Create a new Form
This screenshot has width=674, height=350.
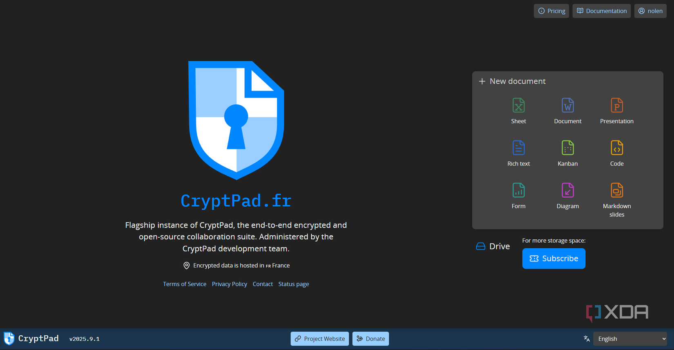[518, 196]
